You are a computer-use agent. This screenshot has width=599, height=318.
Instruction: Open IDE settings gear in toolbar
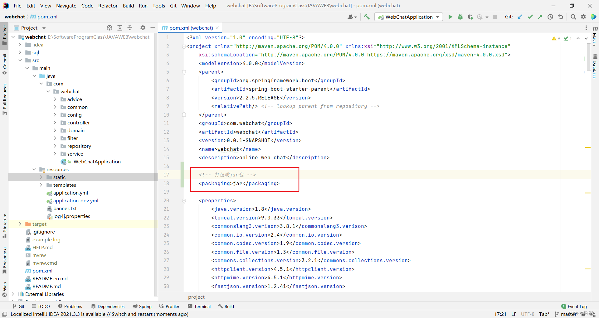pyautogui.click(x=583, y=17)
